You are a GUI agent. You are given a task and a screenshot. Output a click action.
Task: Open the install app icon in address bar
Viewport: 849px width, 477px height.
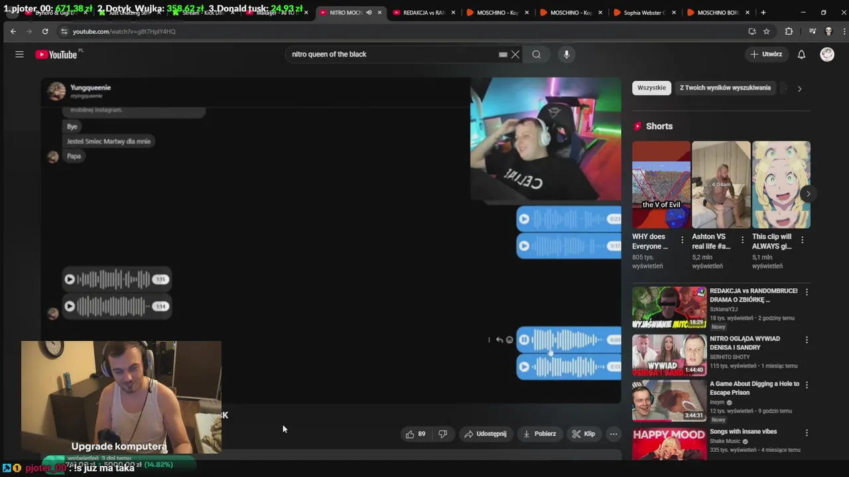tap(751, 31)
